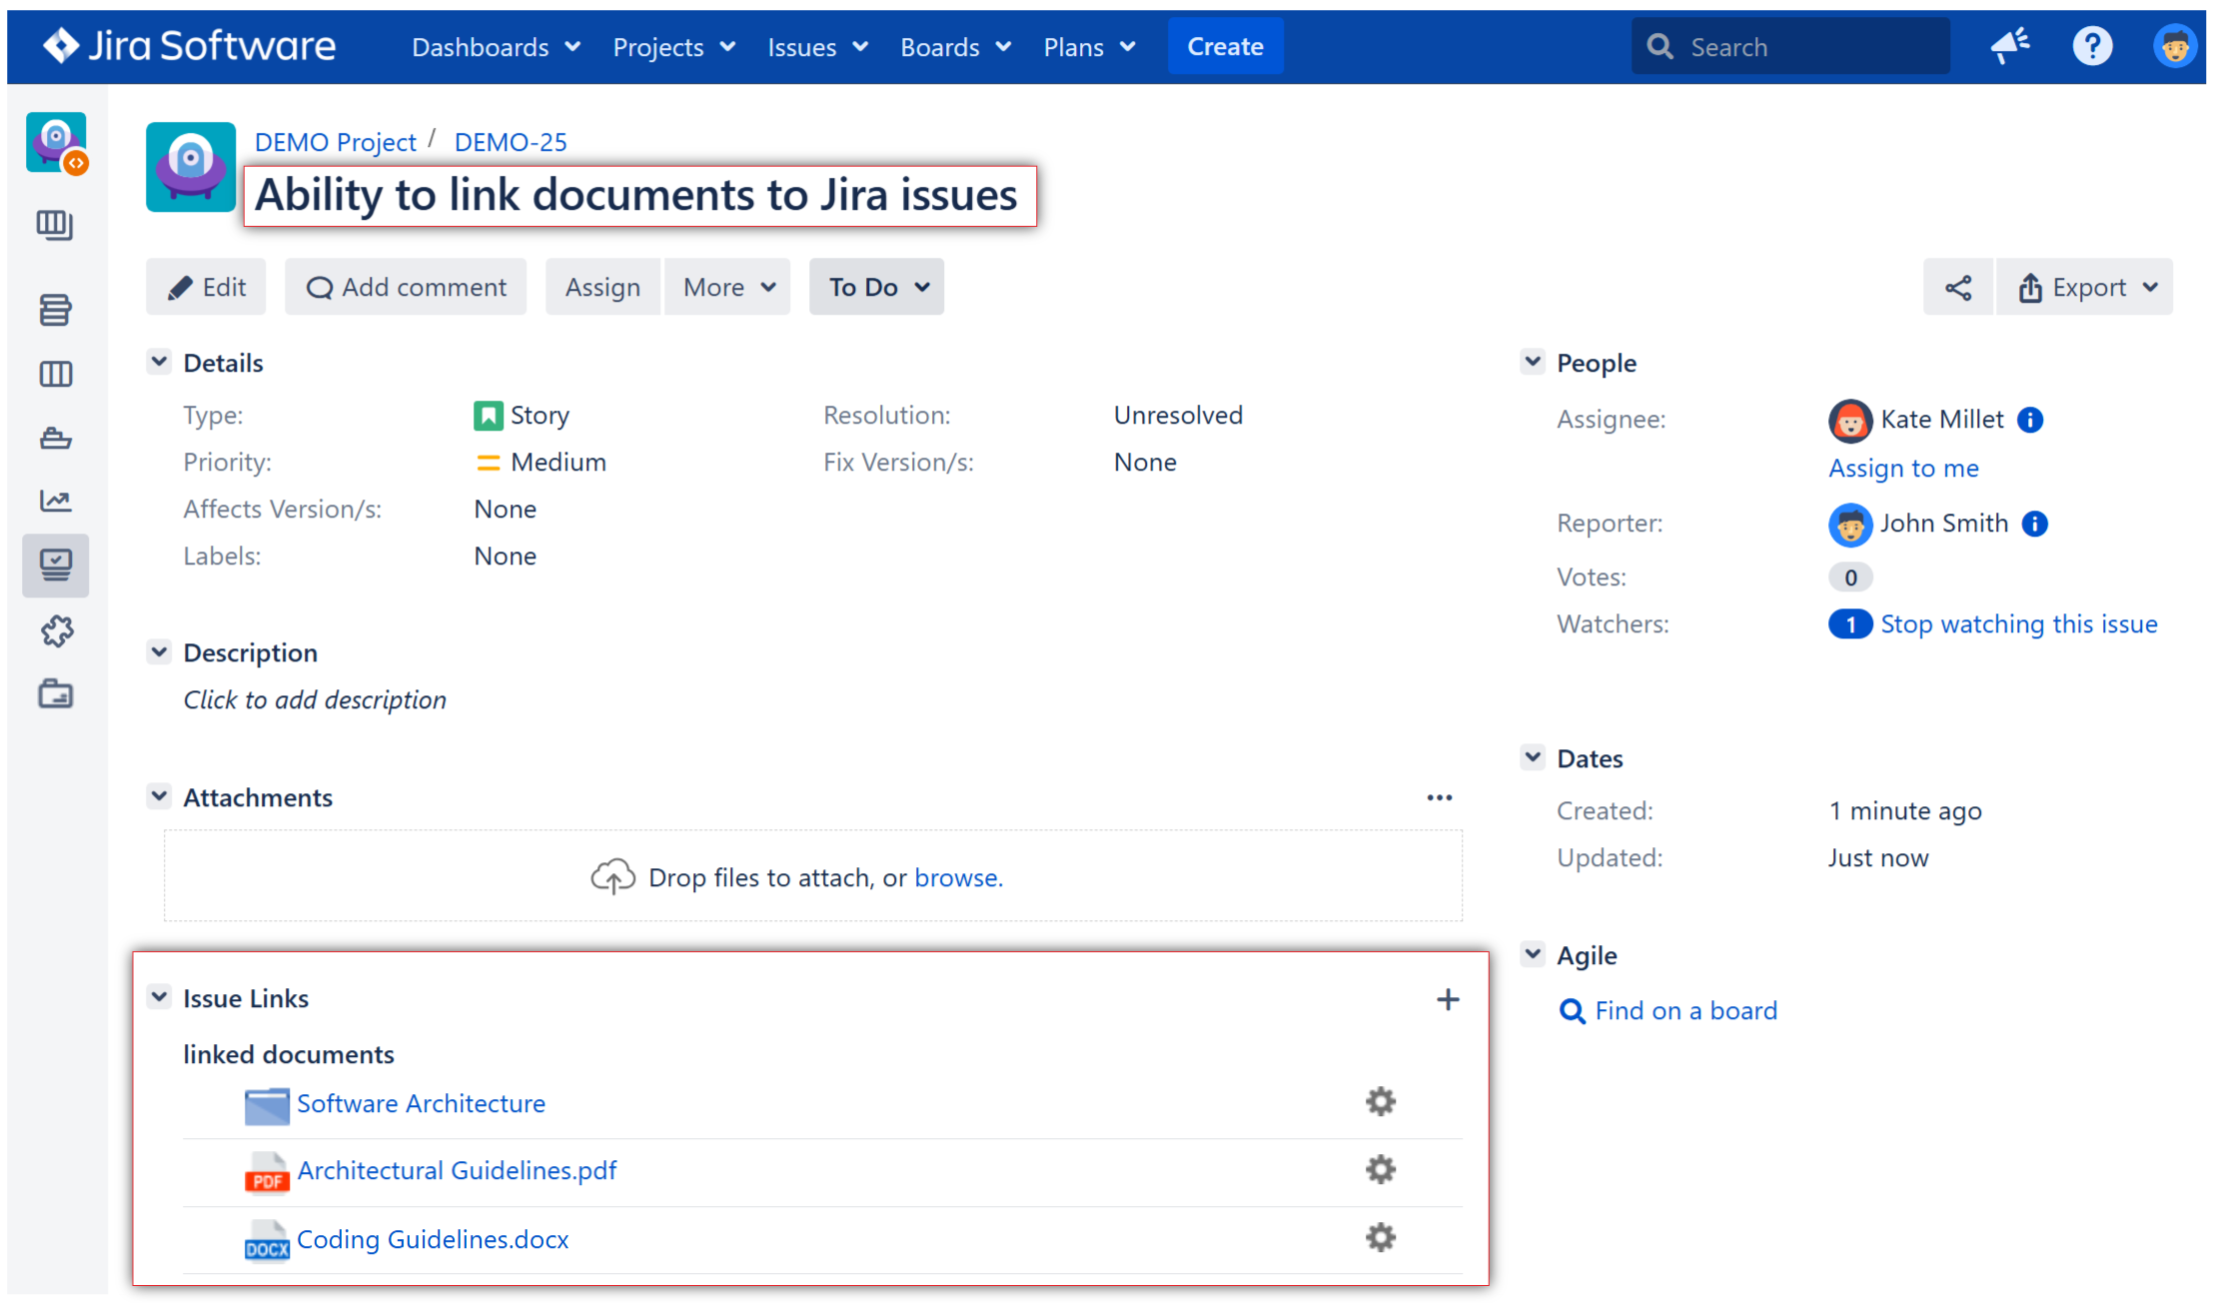Open settings gear for Architectural Guidelines.pdf link
This screenshot has width=2215, height=1303.
click(1380, 1169)
